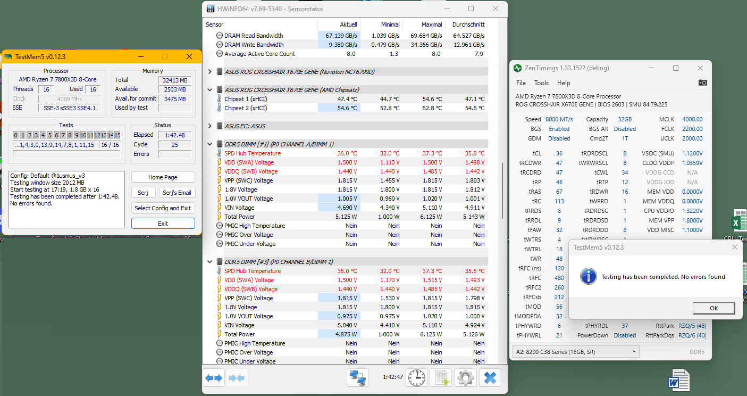Close the TestMem5 completion message dialog
The height and width of the screenshot is (396, 747).
click(735, 247)
